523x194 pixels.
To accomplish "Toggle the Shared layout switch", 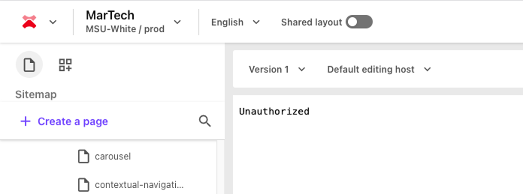I will pos(359,22).
